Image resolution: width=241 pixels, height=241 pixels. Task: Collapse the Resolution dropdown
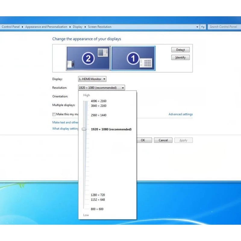pos(102,88)
